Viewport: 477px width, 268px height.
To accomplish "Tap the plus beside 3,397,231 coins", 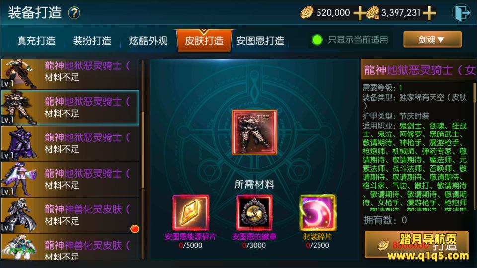I will click(x=429, y=13).
